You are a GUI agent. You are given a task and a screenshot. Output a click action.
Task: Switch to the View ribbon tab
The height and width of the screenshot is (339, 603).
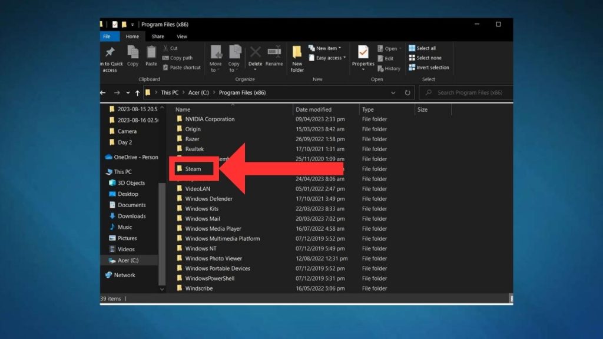click(x=182, y=36)
